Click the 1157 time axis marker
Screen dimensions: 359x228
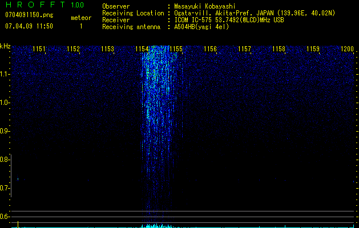(244, 49)
